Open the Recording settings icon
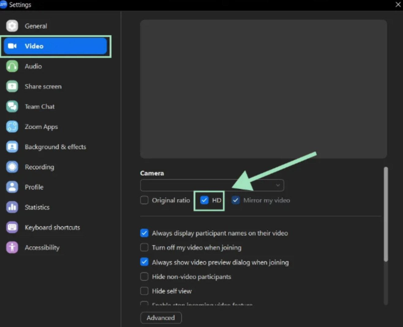The height and width of the screenshot is (327, 403). pos(12,167)
